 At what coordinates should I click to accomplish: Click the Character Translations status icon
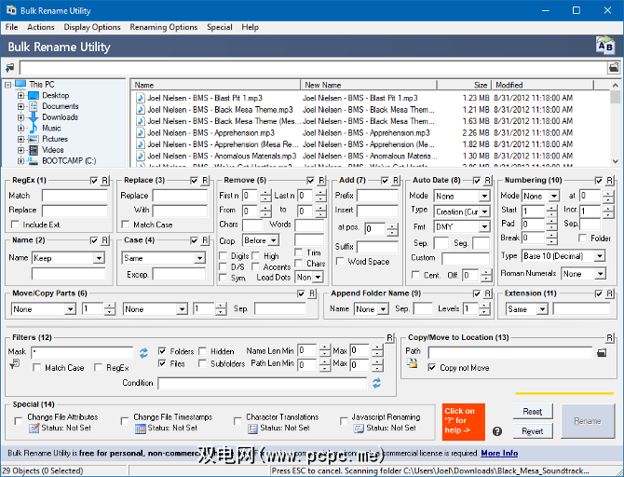(252, 429)
